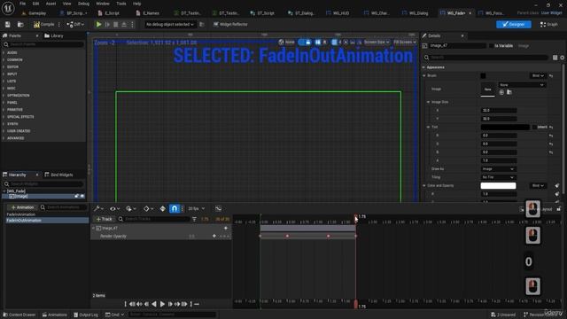This screenshot has width=567, height=319.
Task: Collapse the image track in sequencer
Action: point(93,229)
